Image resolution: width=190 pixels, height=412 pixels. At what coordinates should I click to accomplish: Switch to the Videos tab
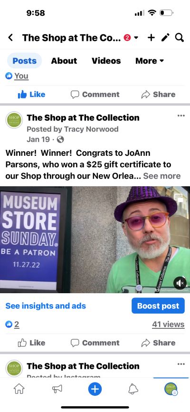click(x=106, y=61)
